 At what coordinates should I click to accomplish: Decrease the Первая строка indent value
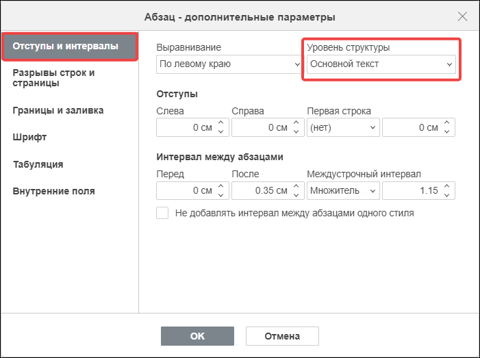point(447,132)
